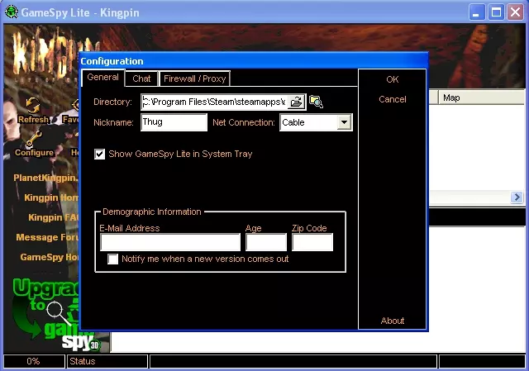Click the Refresh arrows icon
This screenshot has width=529, height=371.
[33, 105]
